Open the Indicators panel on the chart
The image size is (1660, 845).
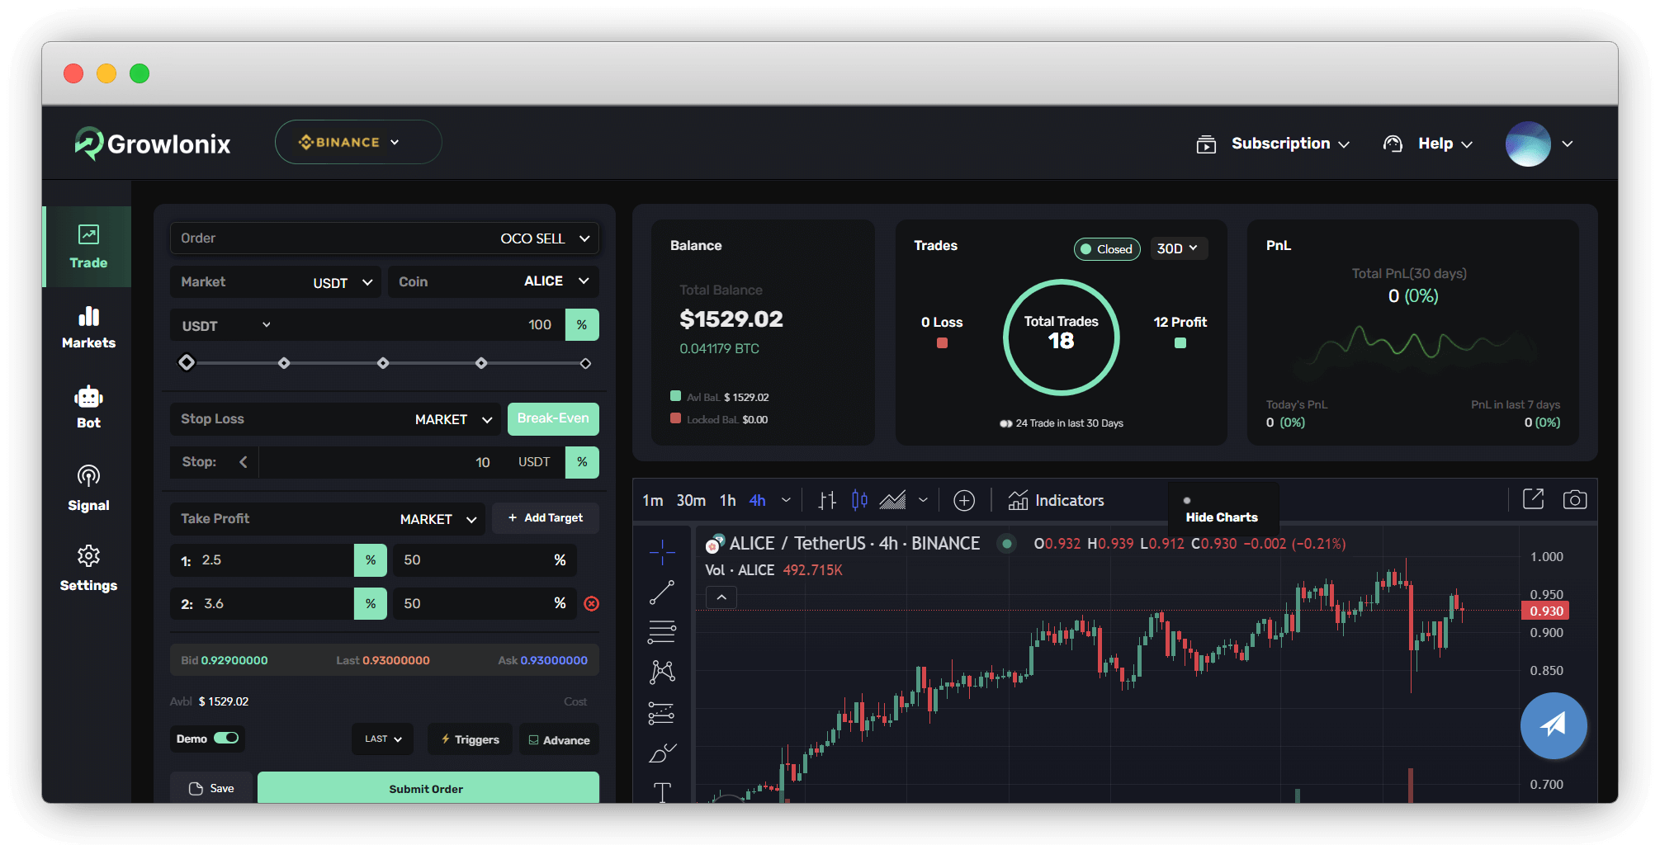pyautogui.click(x=1056, y=500)
